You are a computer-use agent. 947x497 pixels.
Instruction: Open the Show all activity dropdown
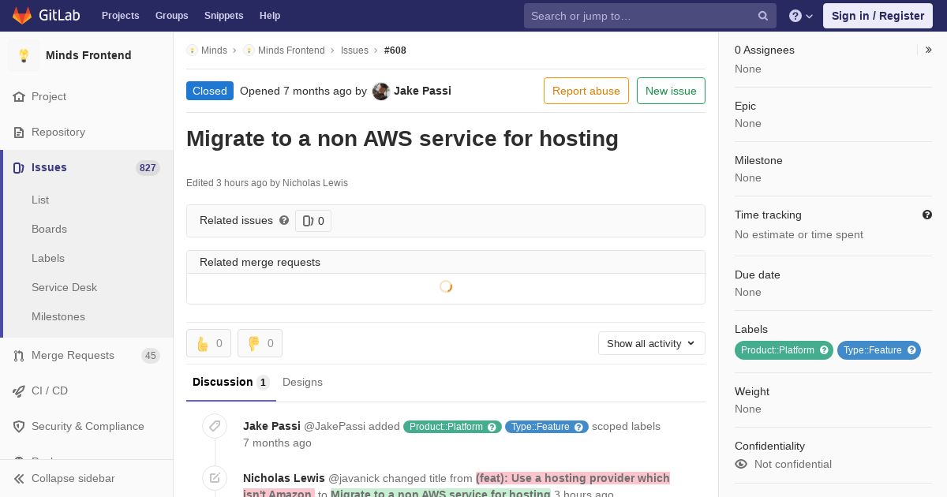[651, 343]
